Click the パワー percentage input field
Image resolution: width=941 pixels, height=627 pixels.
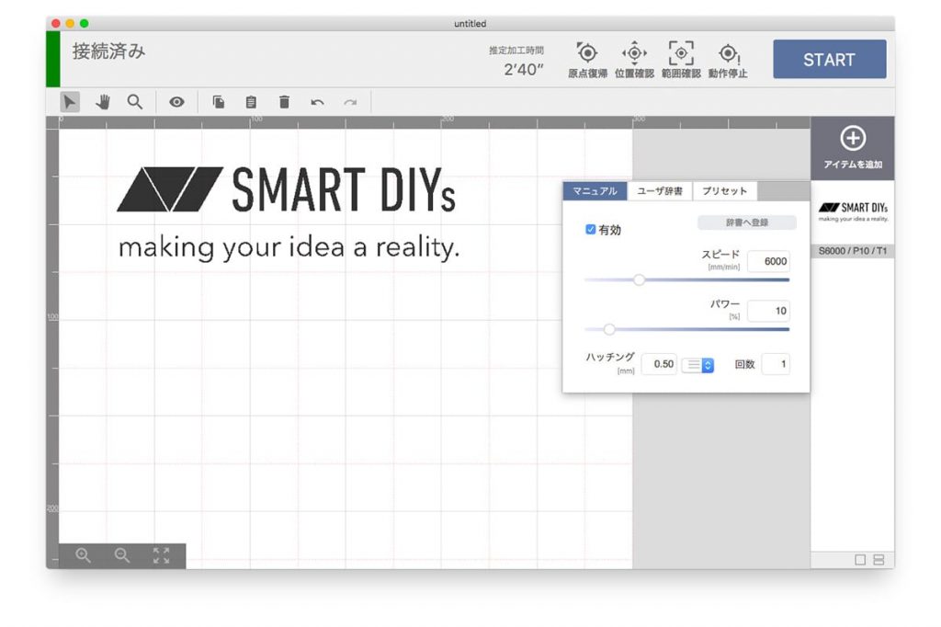(768, 312)
